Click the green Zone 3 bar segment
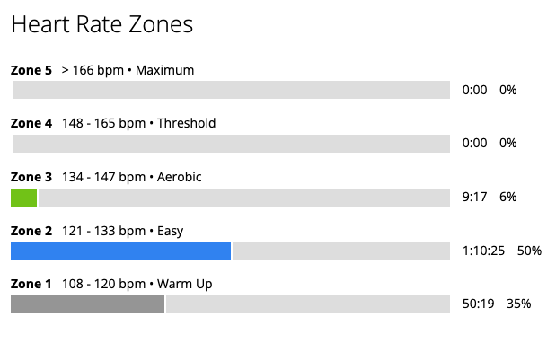This screenshot has height=352, width=556. pyautogui.click(x=23, y=198)
